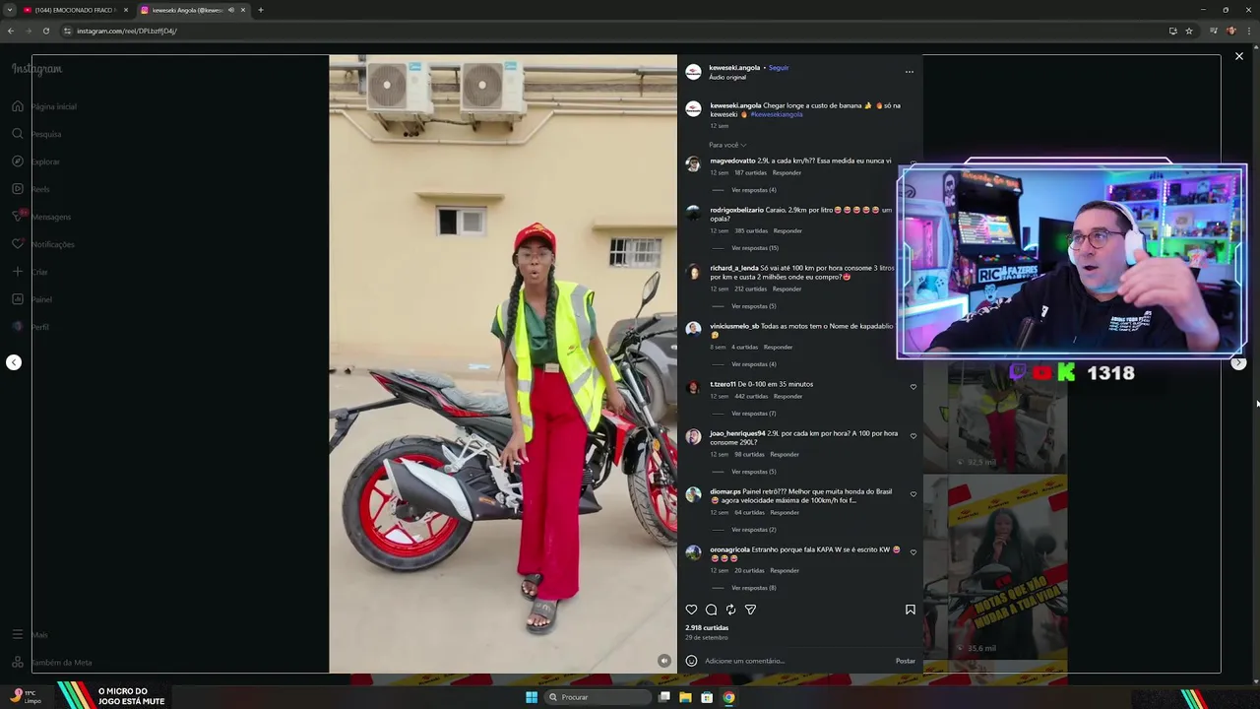Share the reel with the paper plane icon
Screen dimensions: 1260x709
click(750, 610)
